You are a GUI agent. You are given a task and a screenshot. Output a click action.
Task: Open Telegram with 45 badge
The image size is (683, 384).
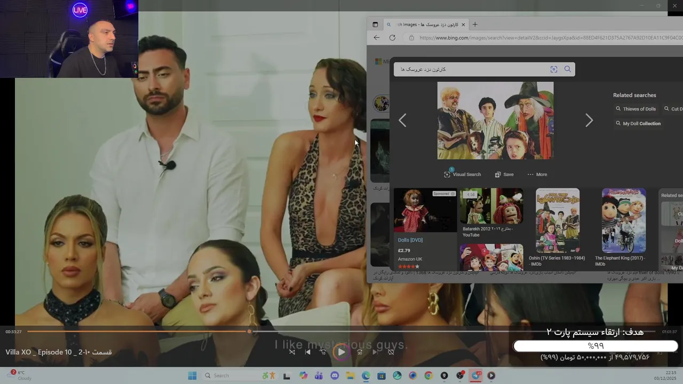click(x=476, y=375)
